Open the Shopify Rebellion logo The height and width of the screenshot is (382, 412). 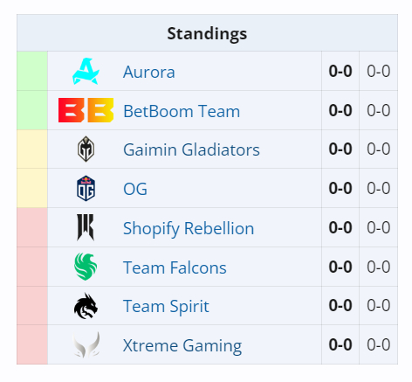click(86, 227)
